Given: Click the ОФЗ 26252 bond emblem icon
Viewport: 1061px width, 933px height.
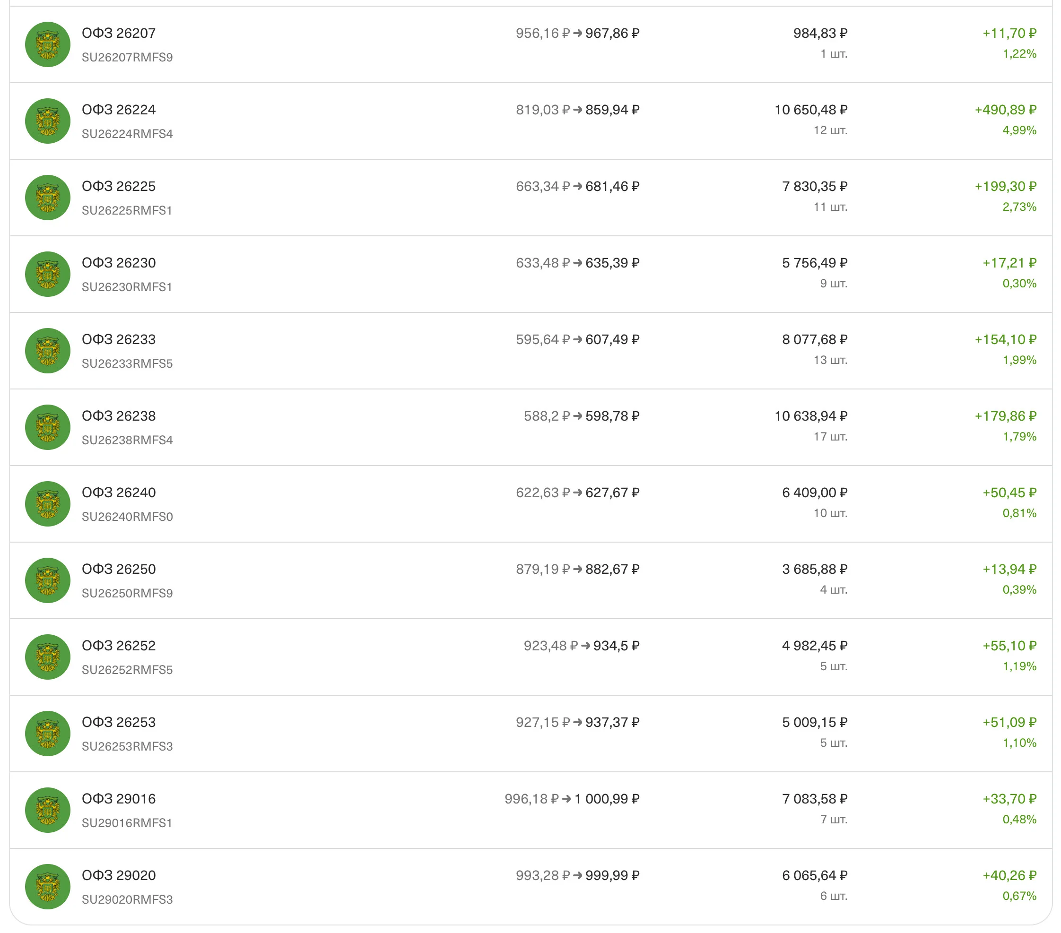Looking at the screenshot, I should click(x=48, y=657).
